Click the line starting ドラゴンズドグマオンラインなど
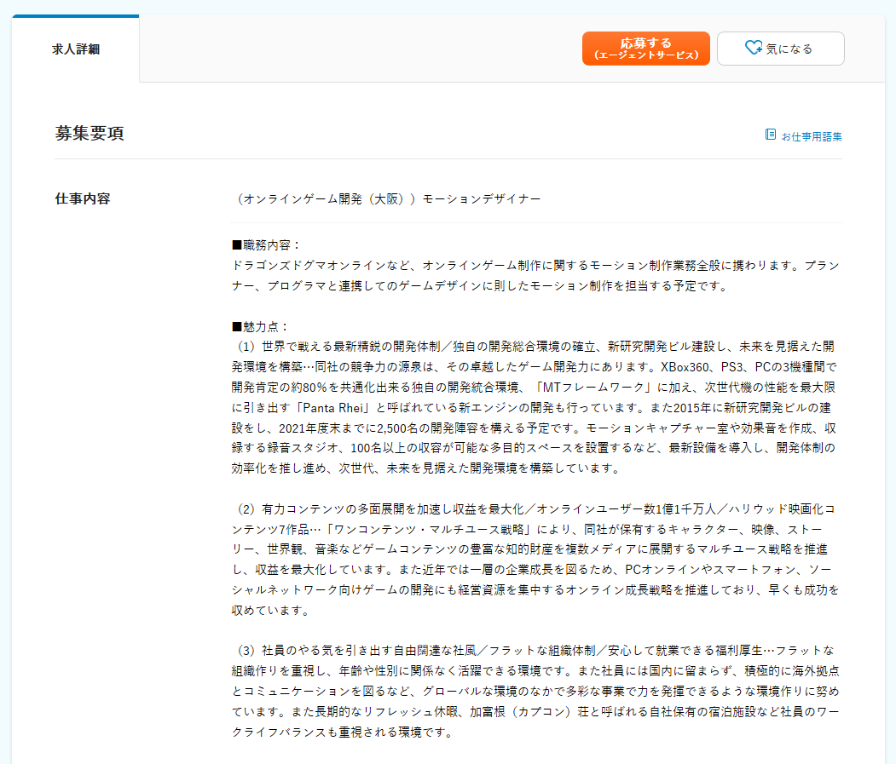Image resolution: width=896 pixels, height=764 pixels. click(x=535, y=266)
